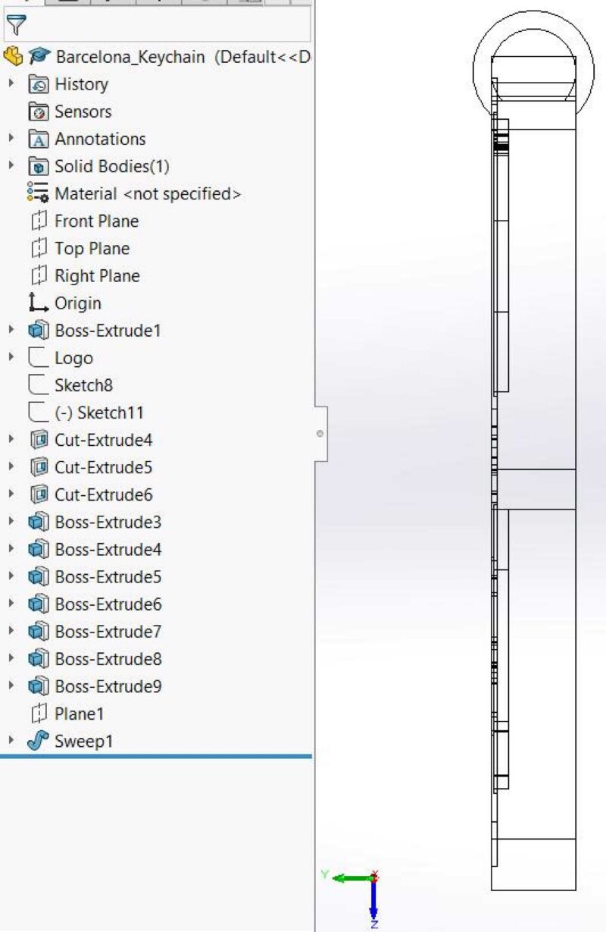606x932 pixels.
Task: Select Top Plane in feature tree
Action: coord(92,248)
